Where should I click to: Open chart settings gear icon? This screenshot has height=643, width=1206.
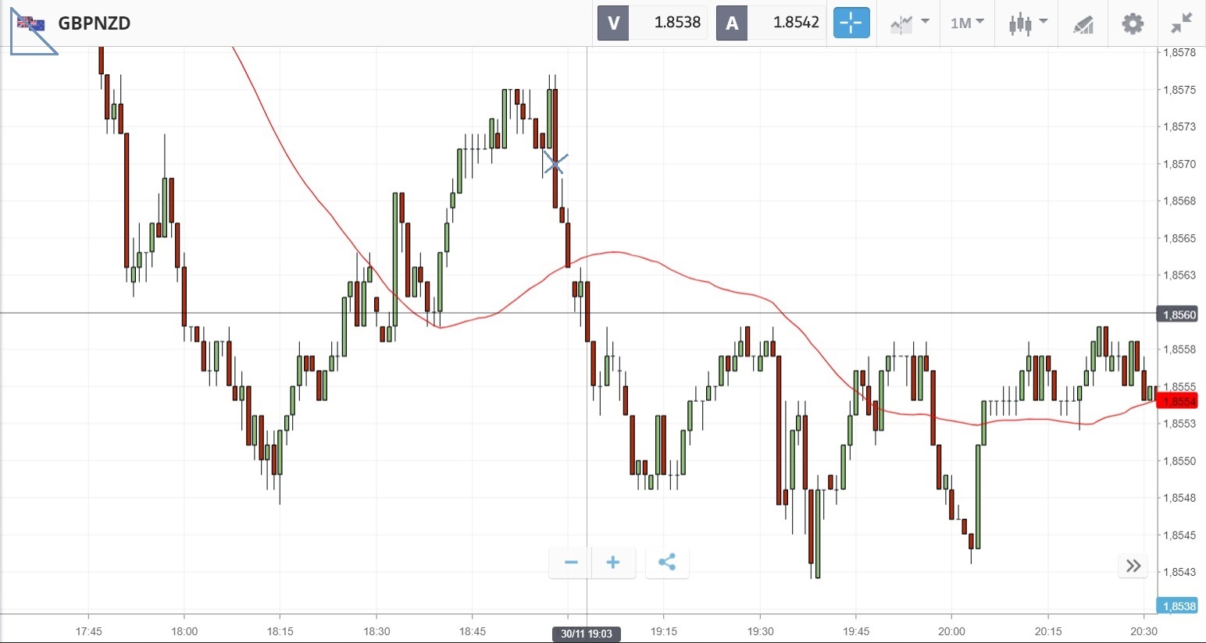pyautogui.click(x=1133, y=23)
